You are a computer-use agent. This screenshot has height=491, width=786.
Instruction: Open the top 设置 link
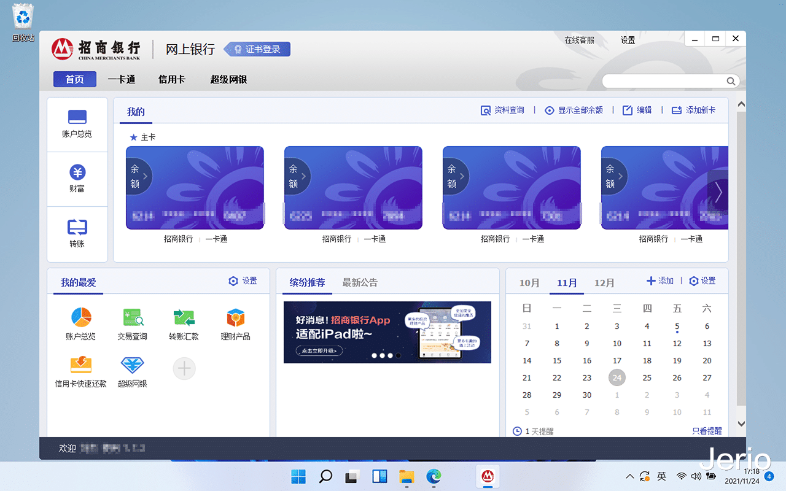click(628, 40)
